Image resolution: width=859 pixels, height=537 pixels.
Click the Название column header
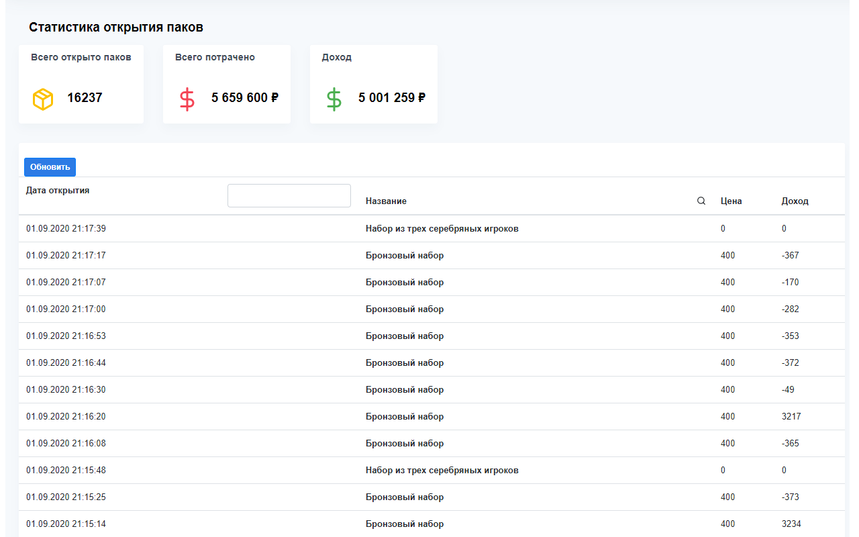386,201
